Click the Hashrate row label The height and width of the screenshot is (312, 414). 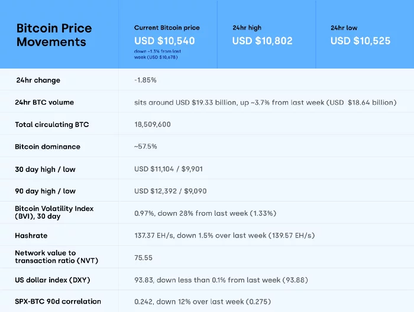[31, 236]
